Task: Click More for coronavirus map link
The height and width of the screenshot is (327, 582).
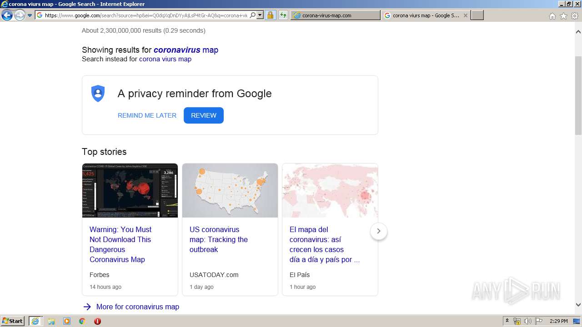Action: pyautogui.click(x=138, y=307)
